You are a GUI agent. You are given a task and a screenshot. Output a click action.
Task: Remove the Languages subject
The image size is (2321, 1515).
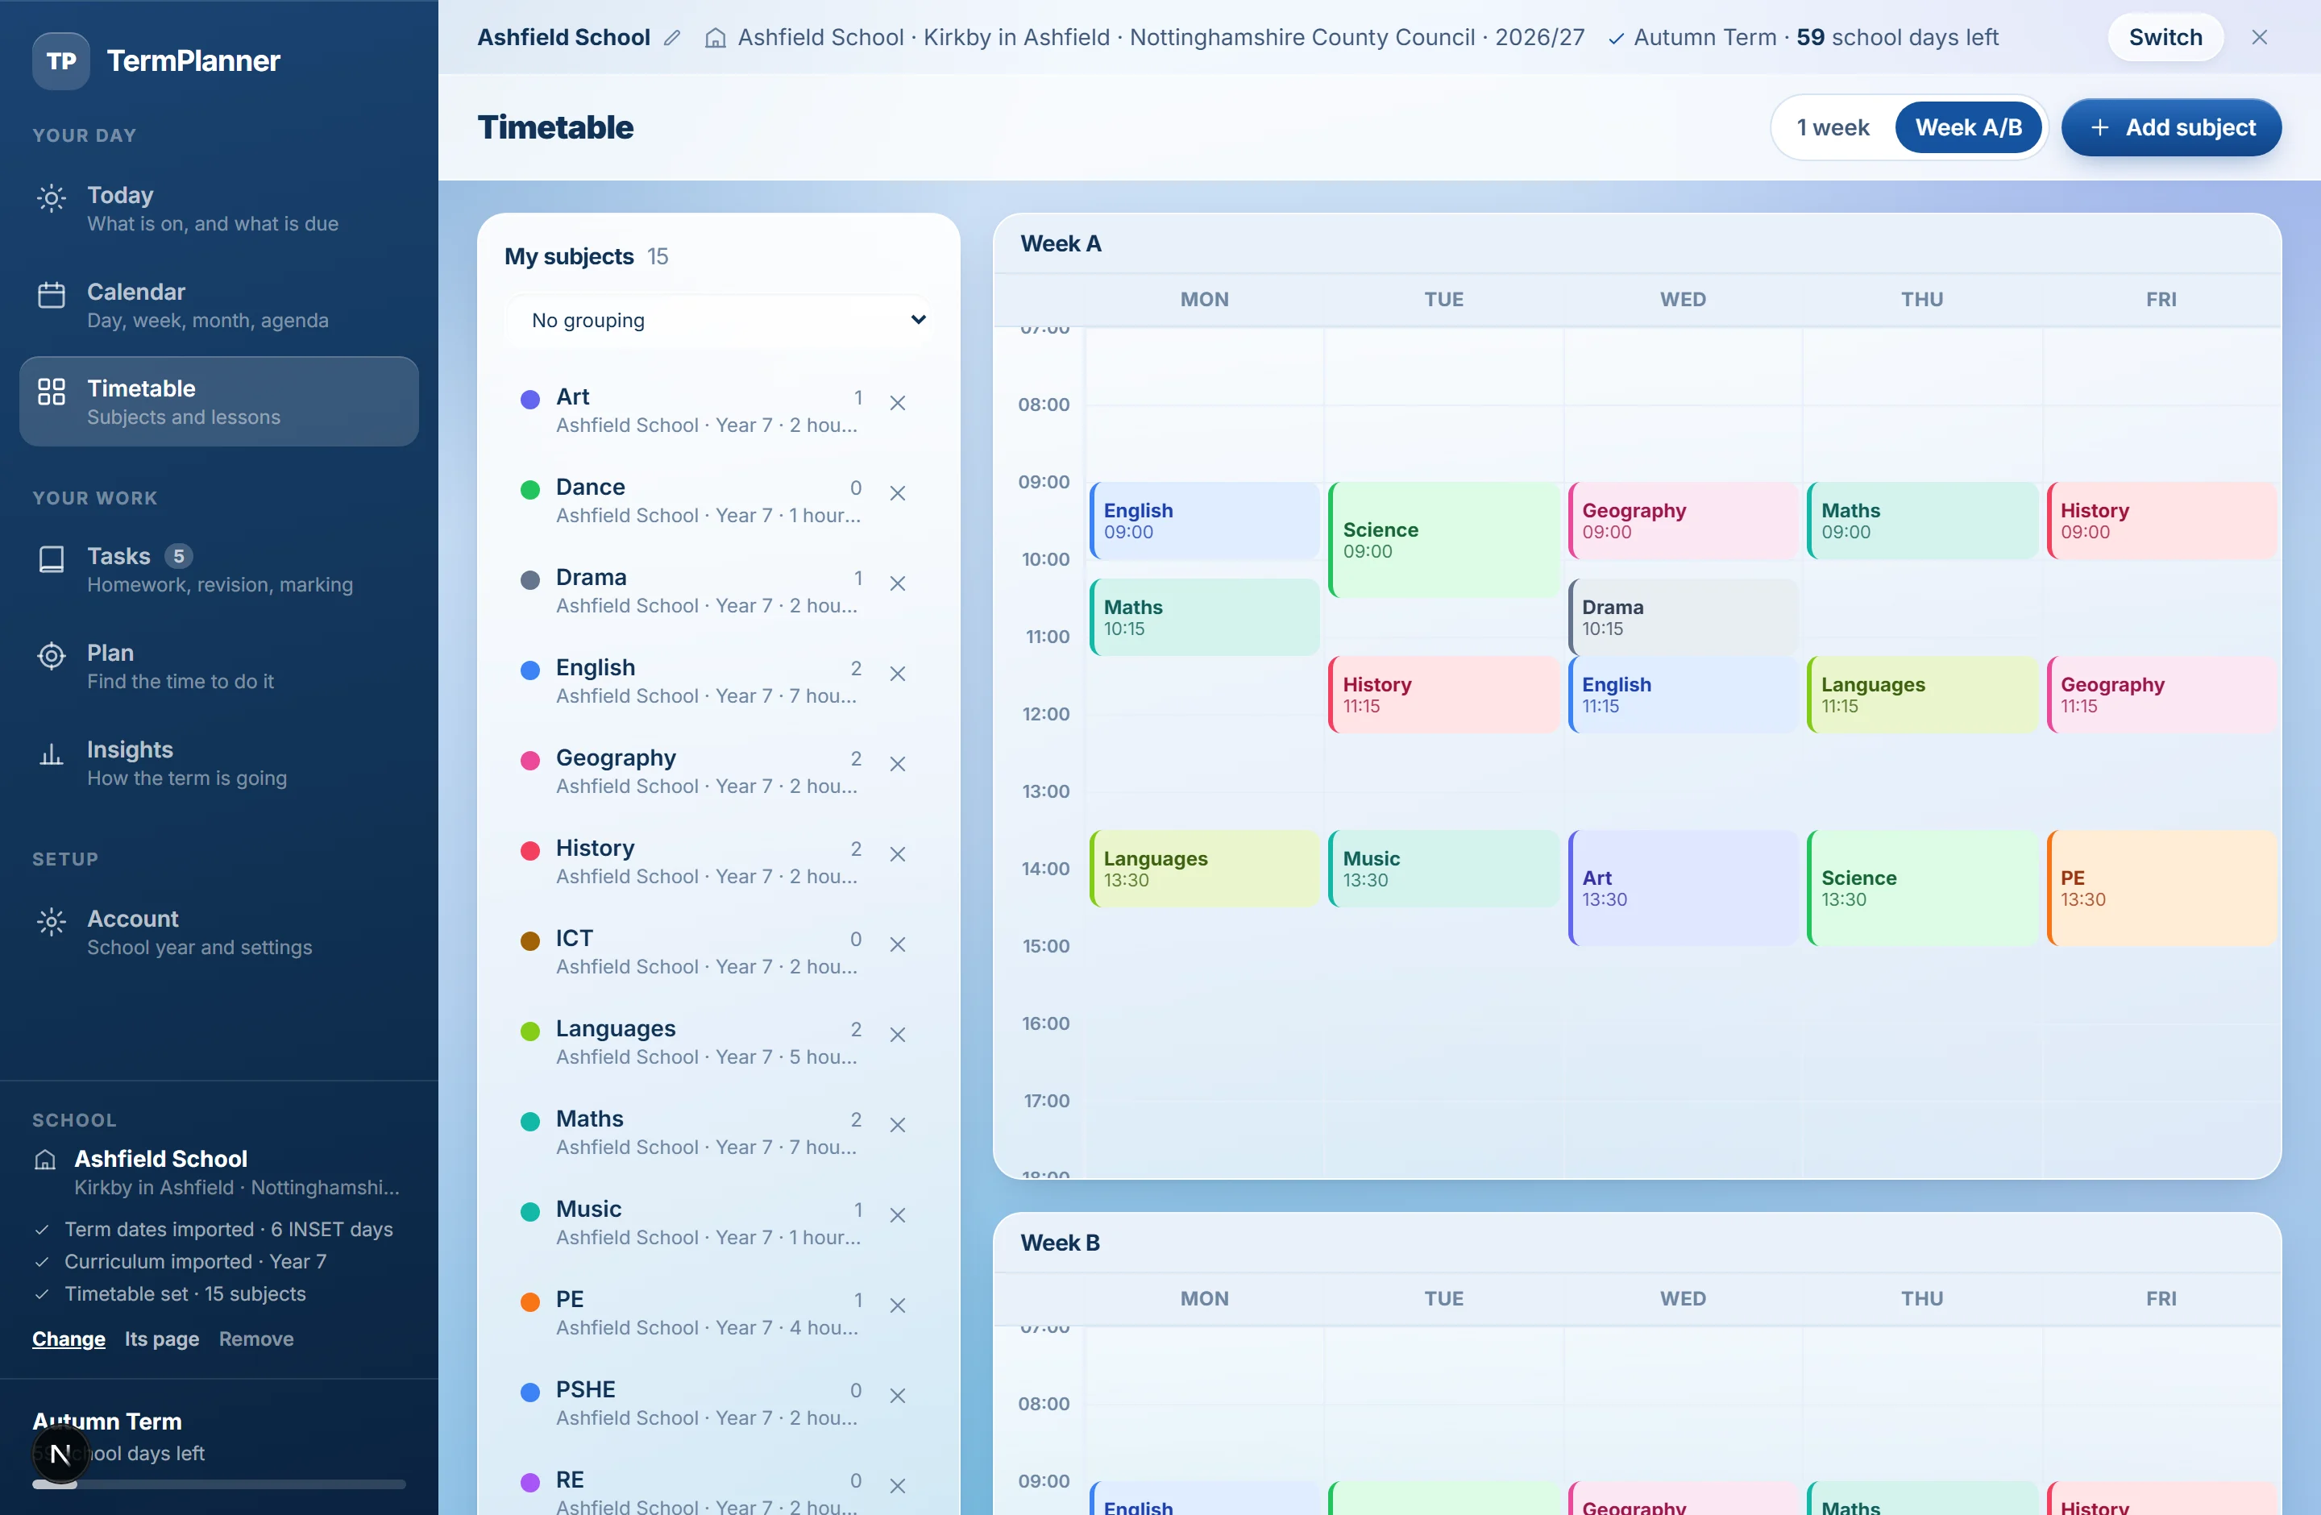[x=897, y=1035]
